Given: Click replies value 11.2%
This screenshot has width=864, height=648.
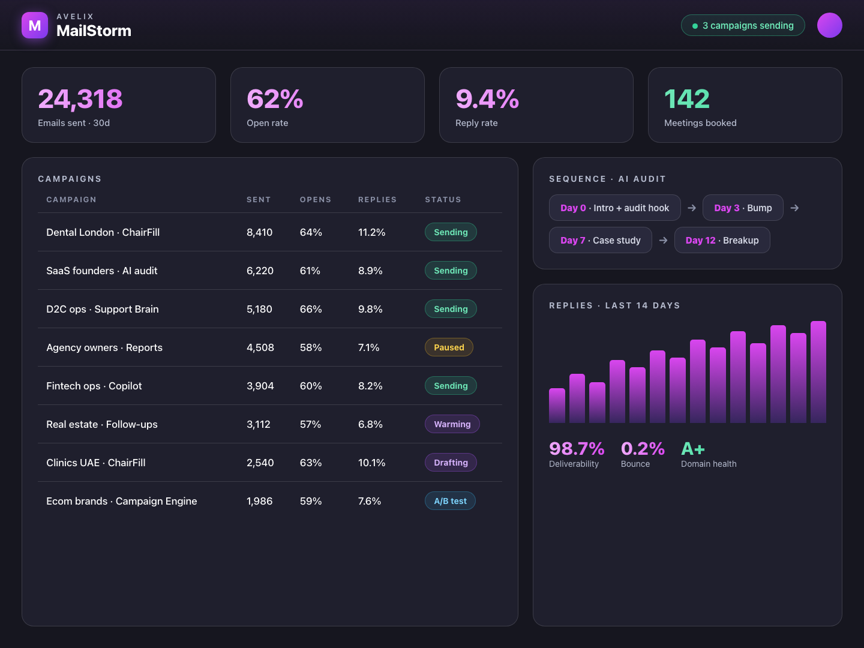Looking at the screenshot, I should (x=372, y=232).
